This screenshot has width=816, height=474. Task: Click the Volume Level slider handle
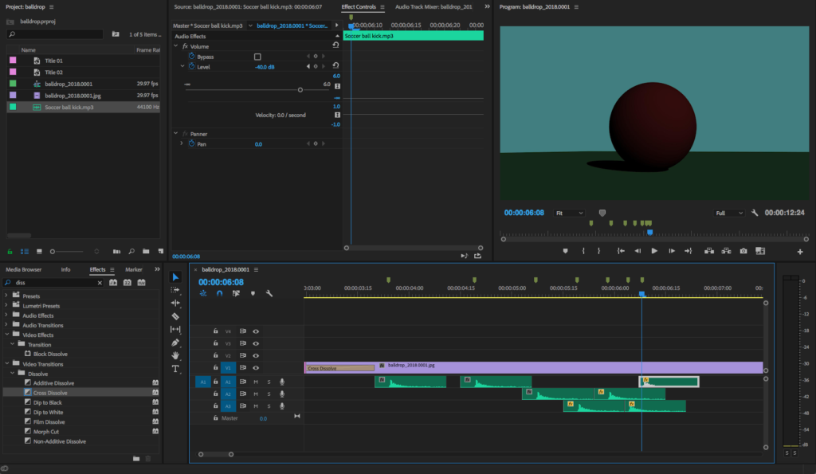[x=300, y=90]
